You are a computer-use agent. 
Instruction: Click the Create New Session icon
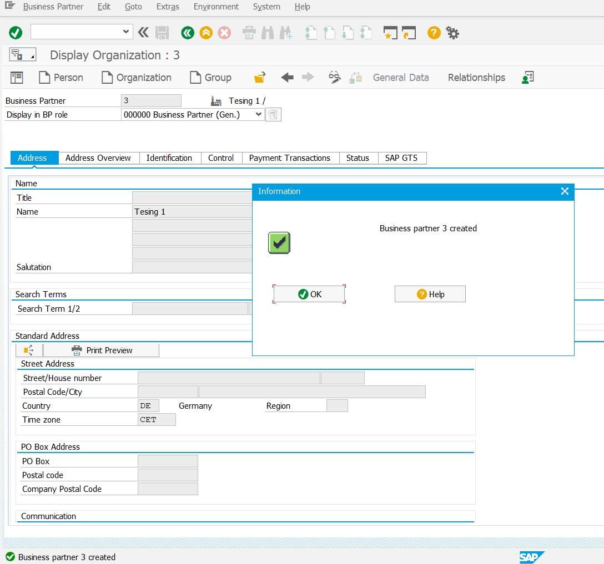[390, 33]
